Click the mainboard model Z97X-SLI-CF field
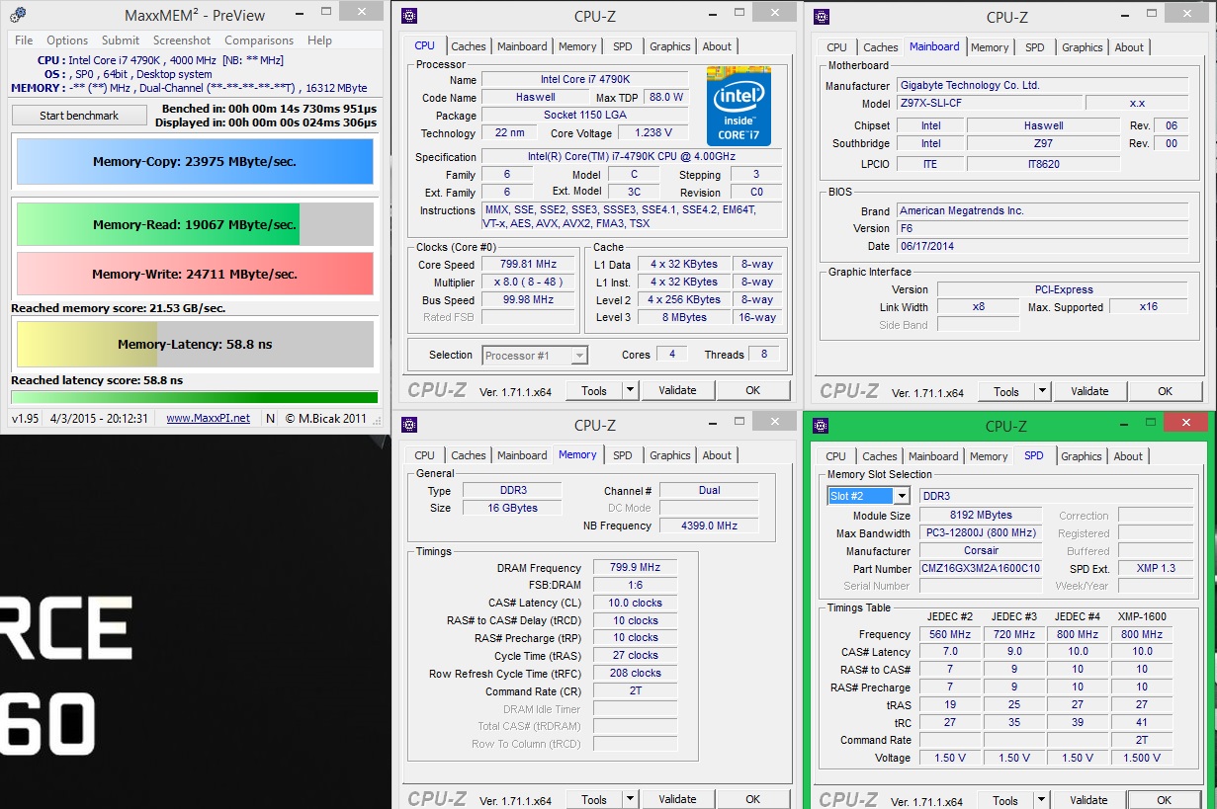The width and height of the screenshot is (1217, 809). click(989, 104)
